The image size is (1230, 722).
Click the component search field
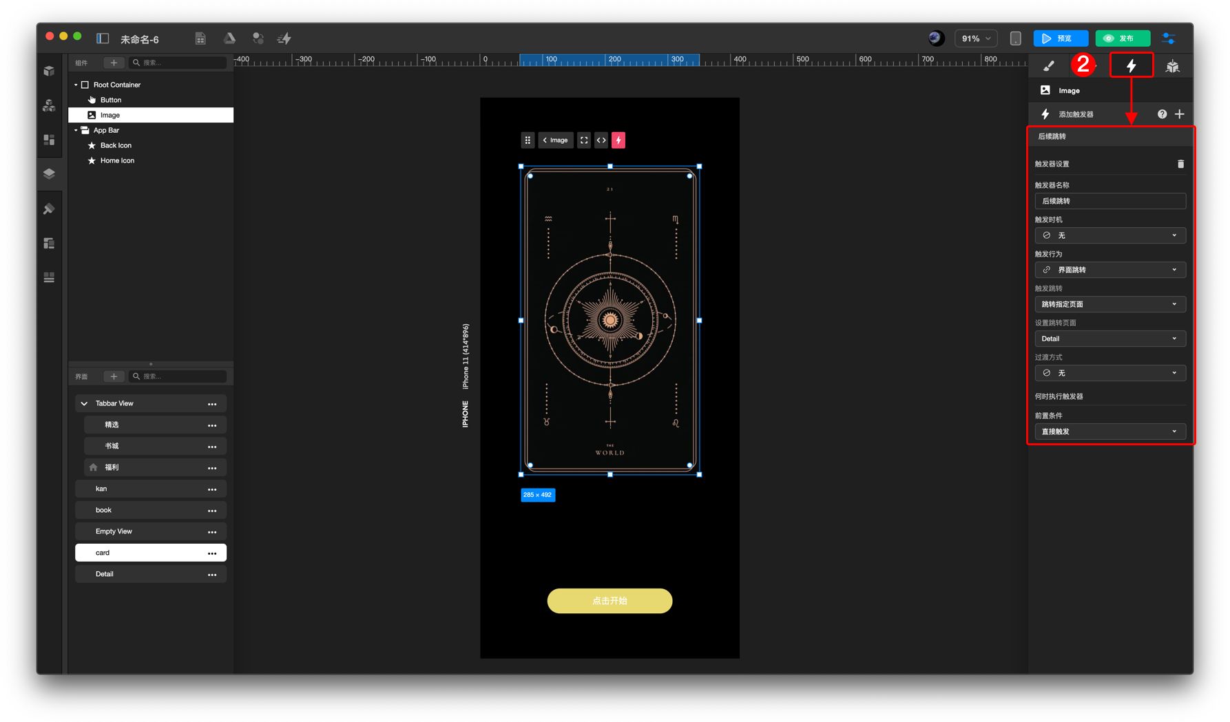[178, 63]
